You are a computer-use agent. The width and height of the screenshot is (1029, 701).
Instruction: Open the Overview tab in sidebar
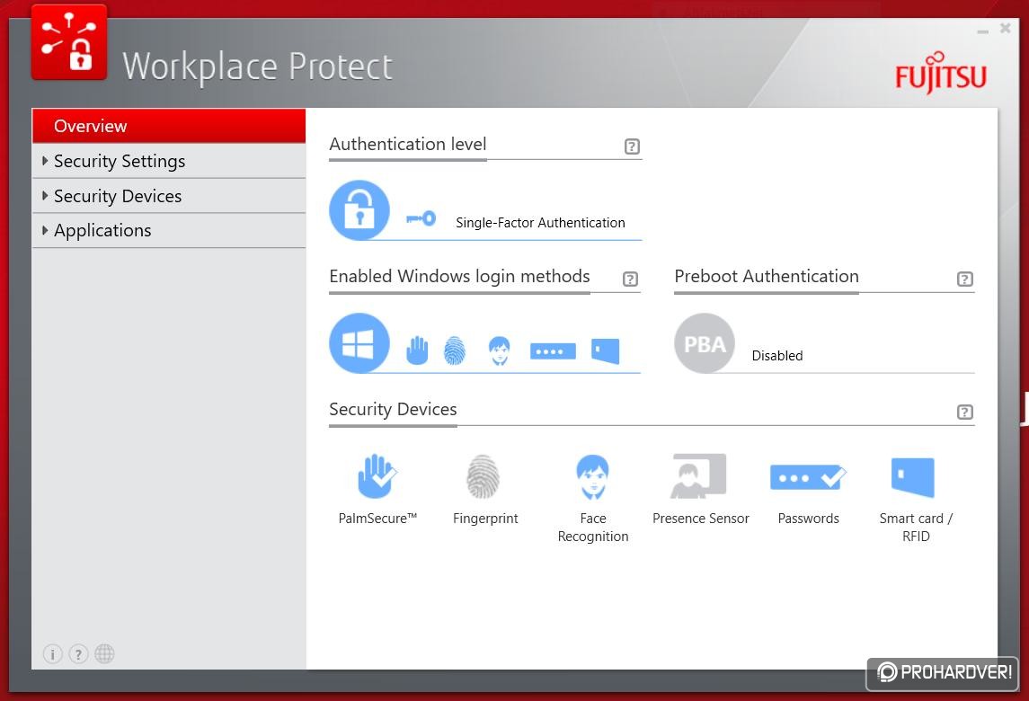(169, 126)
